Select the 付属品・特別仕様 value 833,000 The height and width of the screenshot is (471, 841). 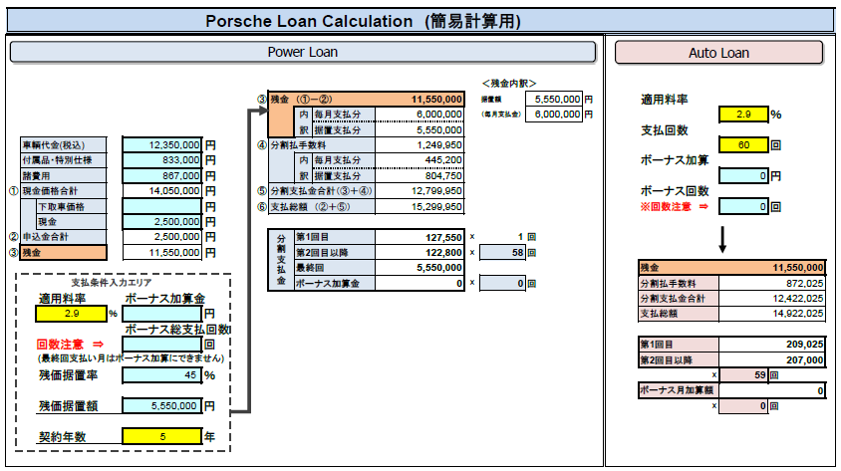(162, 160)
